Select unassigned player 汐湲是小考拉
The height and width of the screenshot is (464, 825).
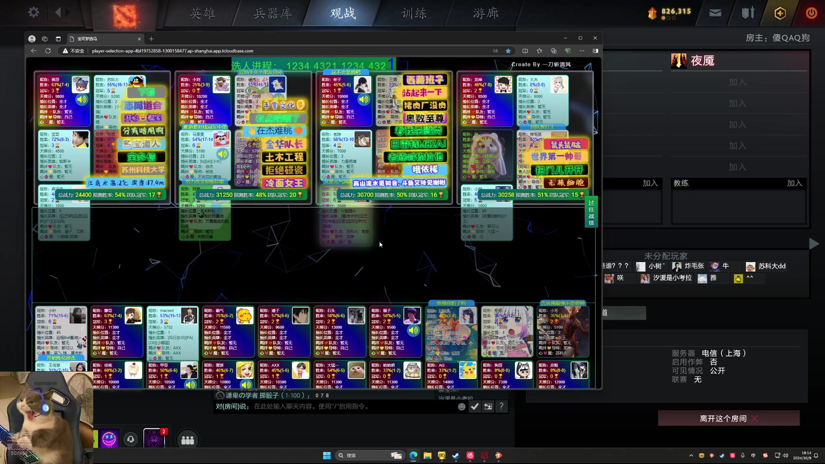[666, 278]
